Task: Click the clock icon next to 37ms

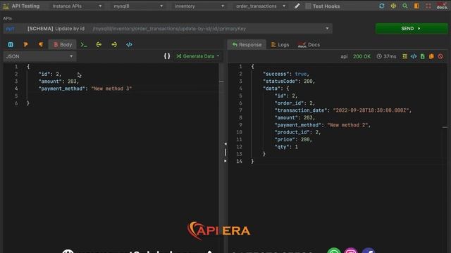Action: [379, 56]
